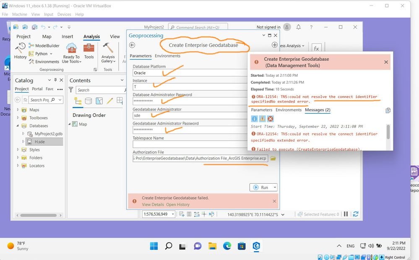The image size is (419, 260).
Task: Run the Create Enterprise Geodatabase tool
Action: 261,187
